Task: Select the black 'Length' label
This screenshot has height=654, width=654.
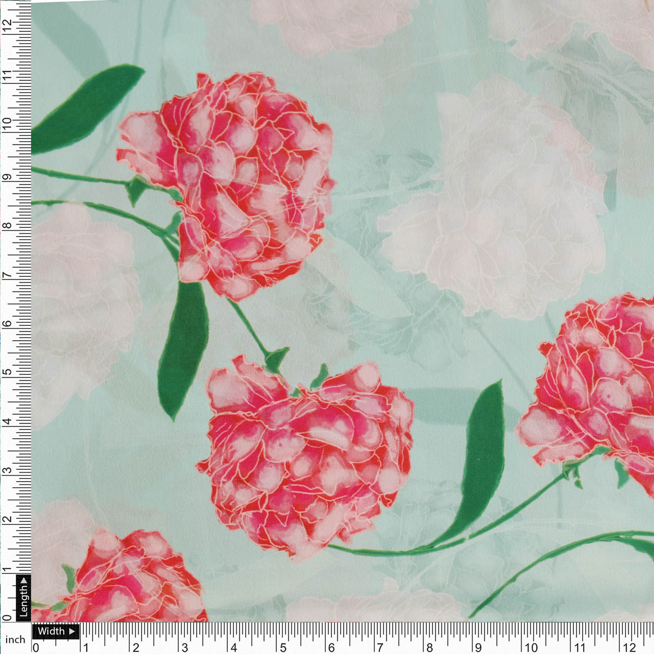Action: pyautogui.click(x=24, y=602)
